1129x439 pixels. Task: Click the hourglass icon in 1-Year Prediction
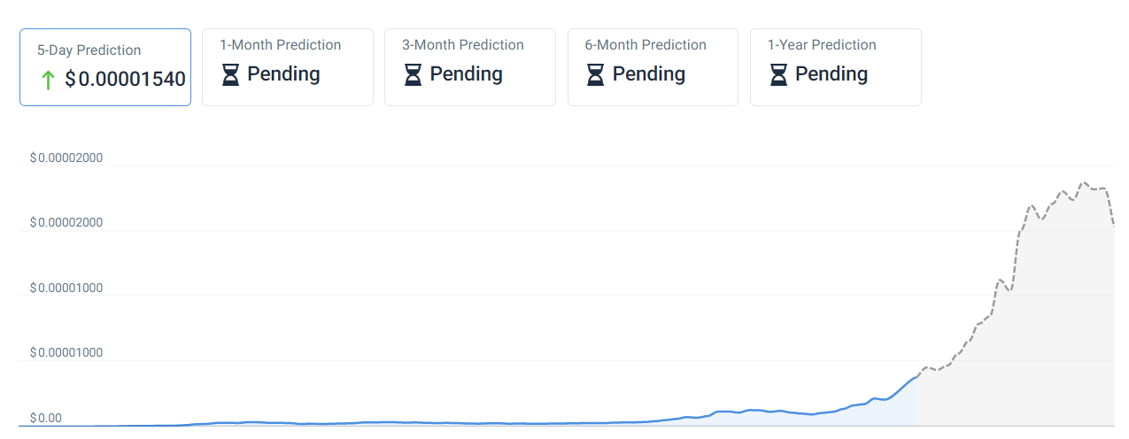click(x=778, y=75)
